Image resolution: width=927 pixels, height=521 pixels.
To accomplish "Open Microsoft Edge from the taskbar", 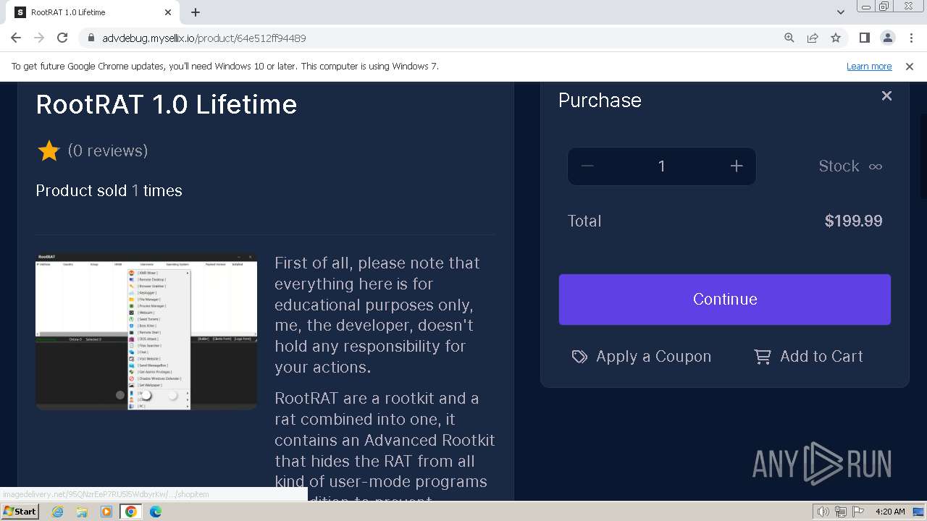I will tap(156, 512).
